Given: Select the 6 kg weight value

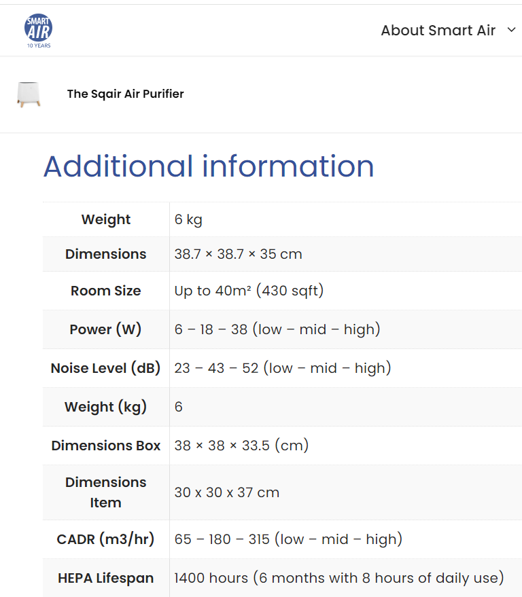Looking at the screenshot, I should click(188, 219).
